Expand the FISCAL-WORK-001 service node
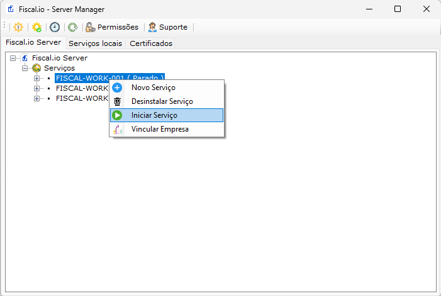Viewport: 441px width, 296px height. pos(36,78)
